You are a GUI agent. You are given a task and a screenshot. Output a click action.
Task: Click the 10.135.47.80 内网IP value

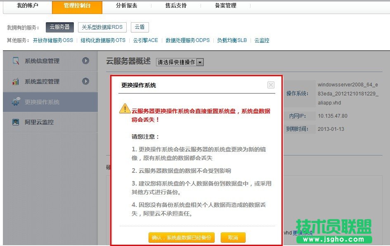pyautogui.click(x=333, y=116)
